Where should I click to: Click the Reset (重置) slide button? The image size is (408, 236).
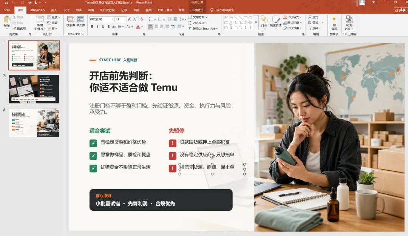[x=53, y=23]
